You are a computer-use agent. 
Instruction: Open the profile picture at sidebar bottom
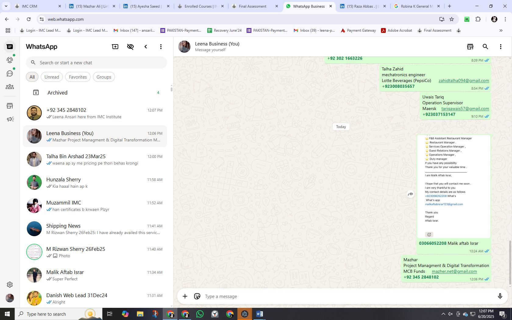pyautogui.click(x=10, y=298)
